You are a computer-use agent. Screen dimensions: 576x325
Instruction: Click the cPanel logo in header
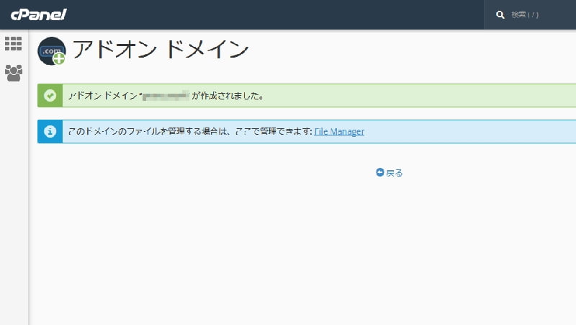click(x=38, y=14)
